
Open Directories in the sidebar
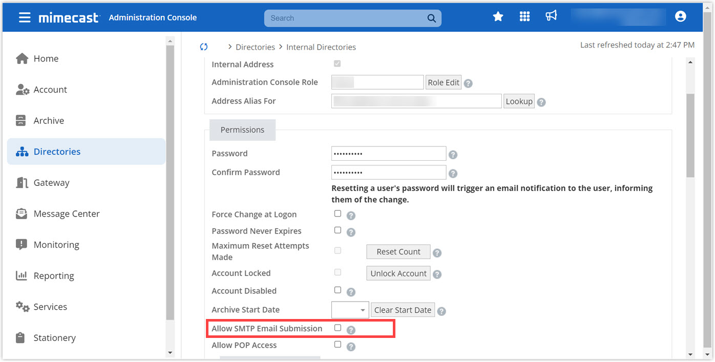coord(57,152)
